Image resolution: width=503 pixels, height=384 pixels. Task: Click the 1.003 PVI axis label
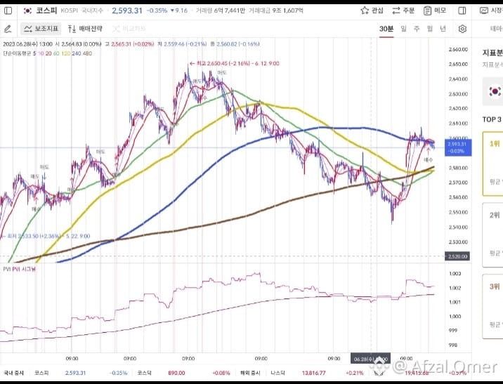point(455,273)
